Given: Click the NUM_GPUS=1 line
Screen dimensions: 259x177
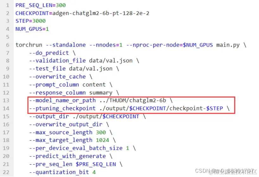Looking at the screenshot, I should pyautogui.click(x=32, y=29).
